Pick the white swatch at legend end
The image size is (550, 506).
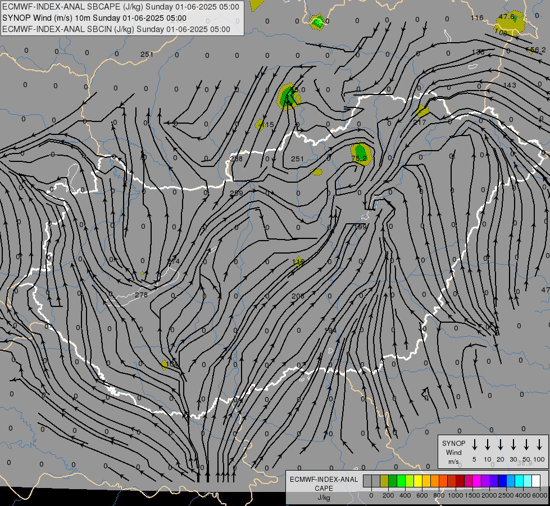536,481
